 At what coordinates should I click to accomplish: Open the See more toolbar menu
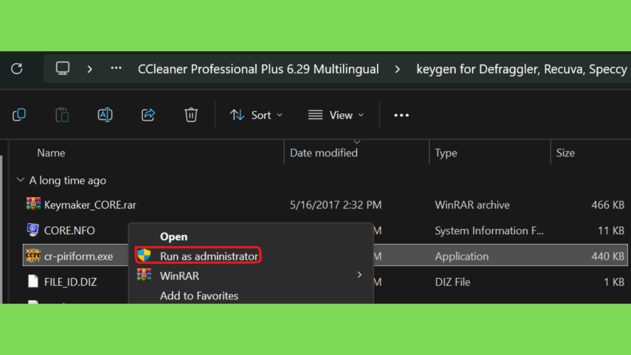[401, 115]
